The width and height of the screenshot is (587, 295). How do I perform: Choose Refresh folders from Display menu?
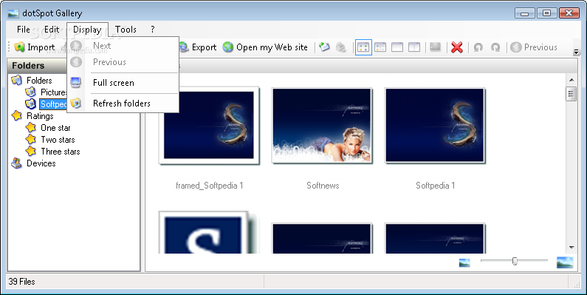[123, 103]
